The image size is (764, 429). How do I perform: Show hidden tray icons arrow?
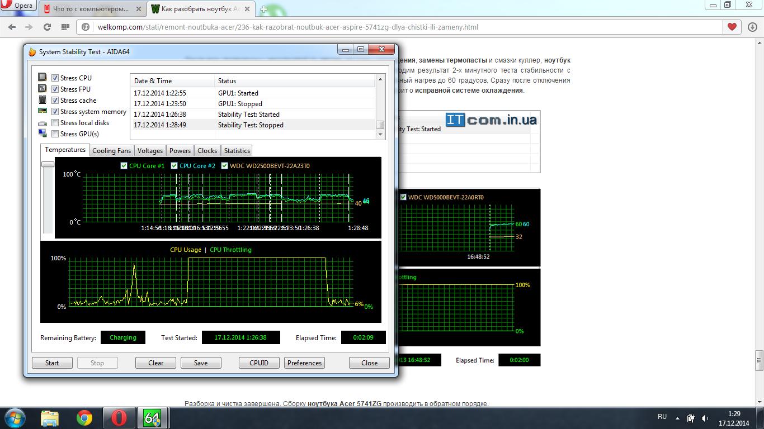pyautogui.click(x=677, y=418)
